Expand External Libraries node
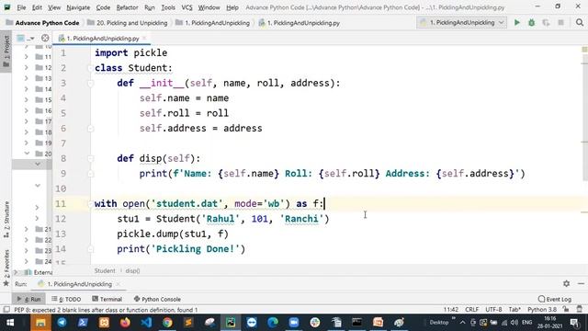Screen dimensions: 588x331 coord(16,272)
